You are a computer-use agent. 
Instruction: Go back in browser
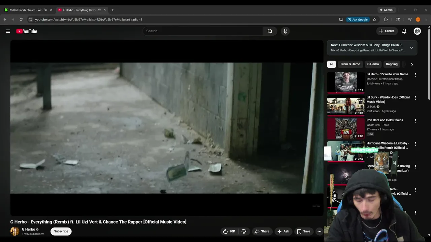pos(5,19)
